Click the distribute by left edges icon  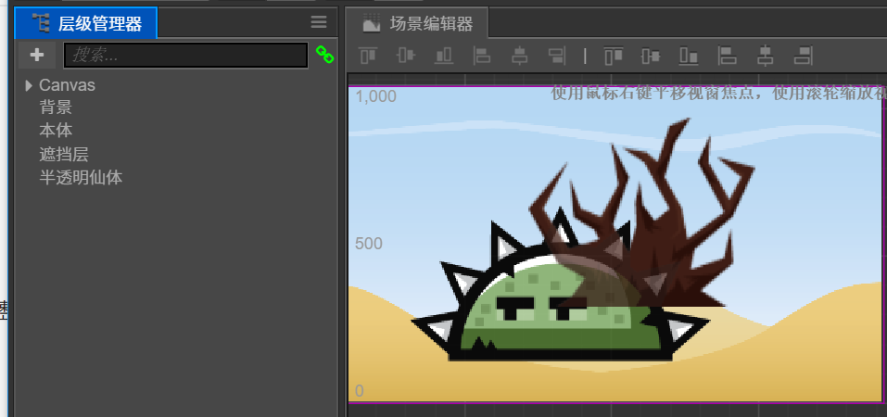tap(727, 56)
